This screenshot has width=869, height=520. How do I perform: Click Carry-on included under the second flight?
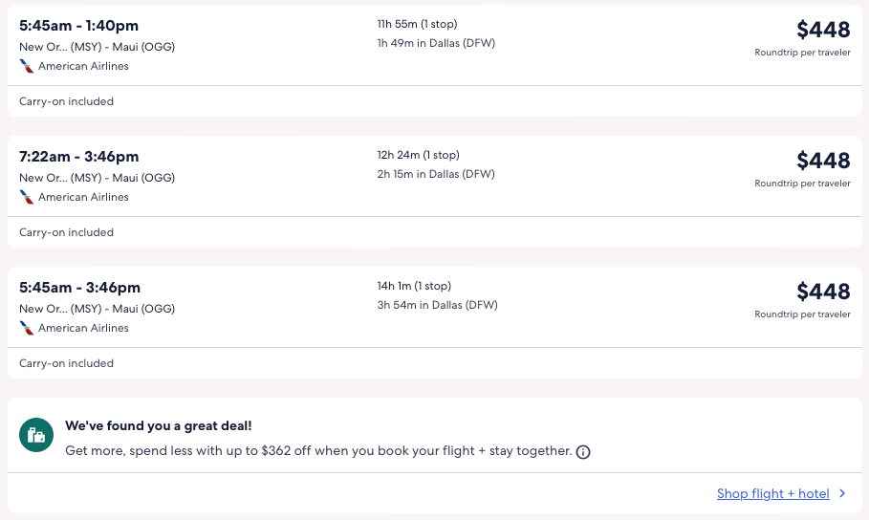[67, 232]
